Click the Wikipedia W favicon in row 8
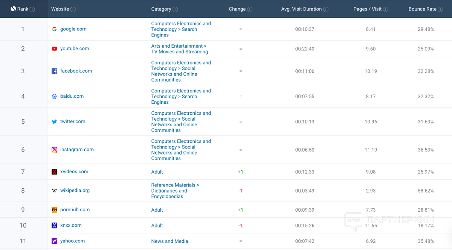This screenshot has height=250, width=452. pyautogui.click(x=55, y=191)
